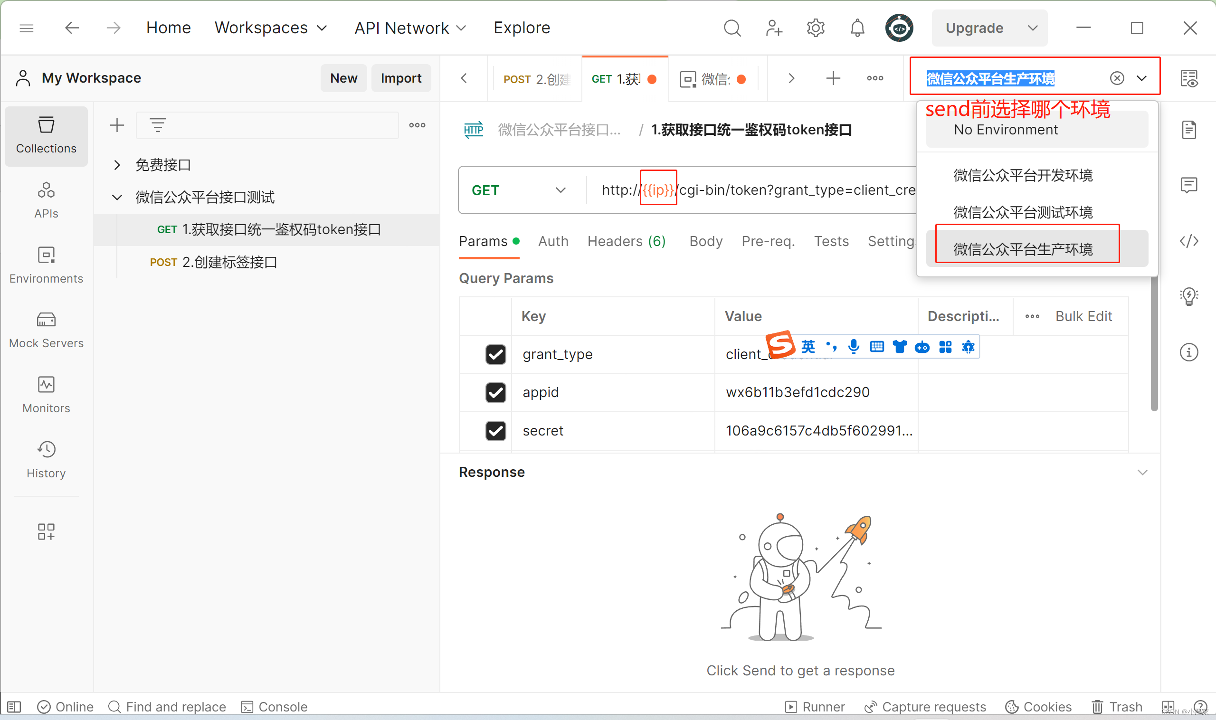The height and width of the screenshot is (720, 1216).
Task: Open the Related requests lightbulb icon
Action: 1189,295
